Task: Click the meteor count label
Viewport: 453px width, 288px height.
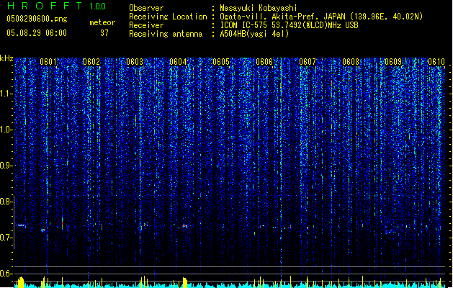Action: tap(102, 22)
